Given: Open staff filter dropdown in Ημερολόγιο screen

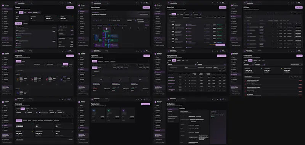Looking at the screenshot, I should click(x=143, y=21).
